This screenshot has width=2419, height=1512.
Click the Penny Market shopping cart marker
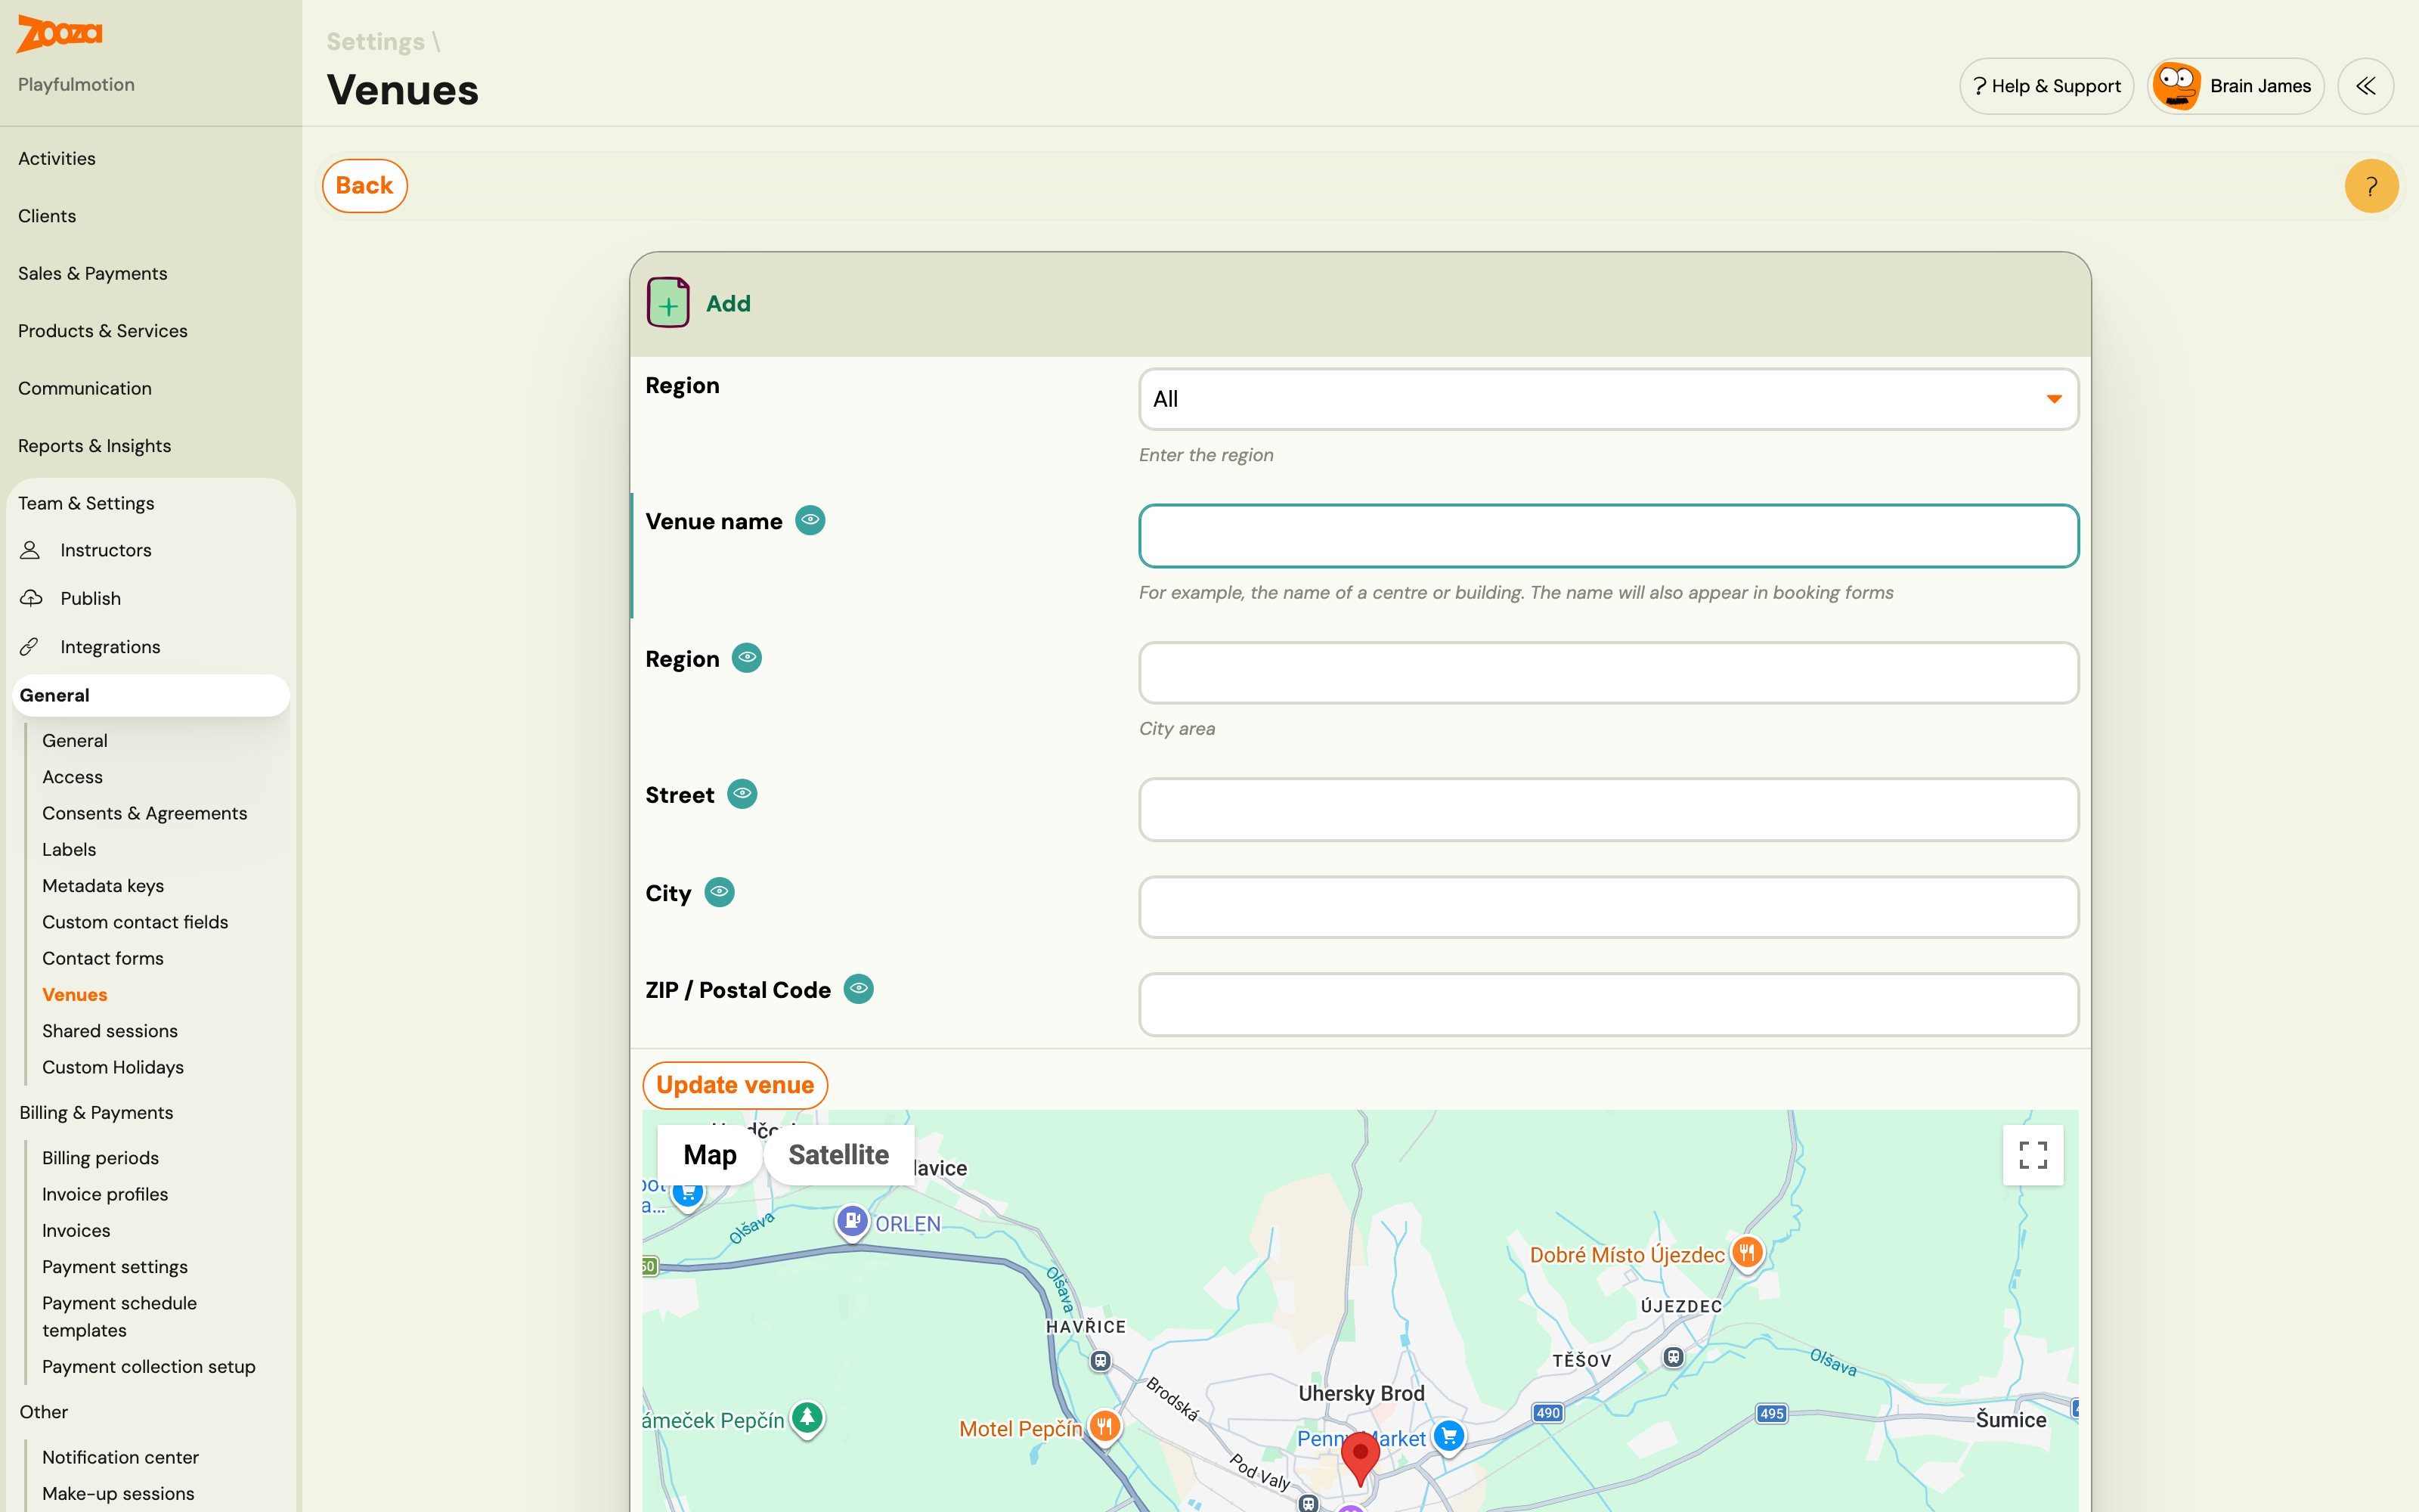coord(1448,1437)
